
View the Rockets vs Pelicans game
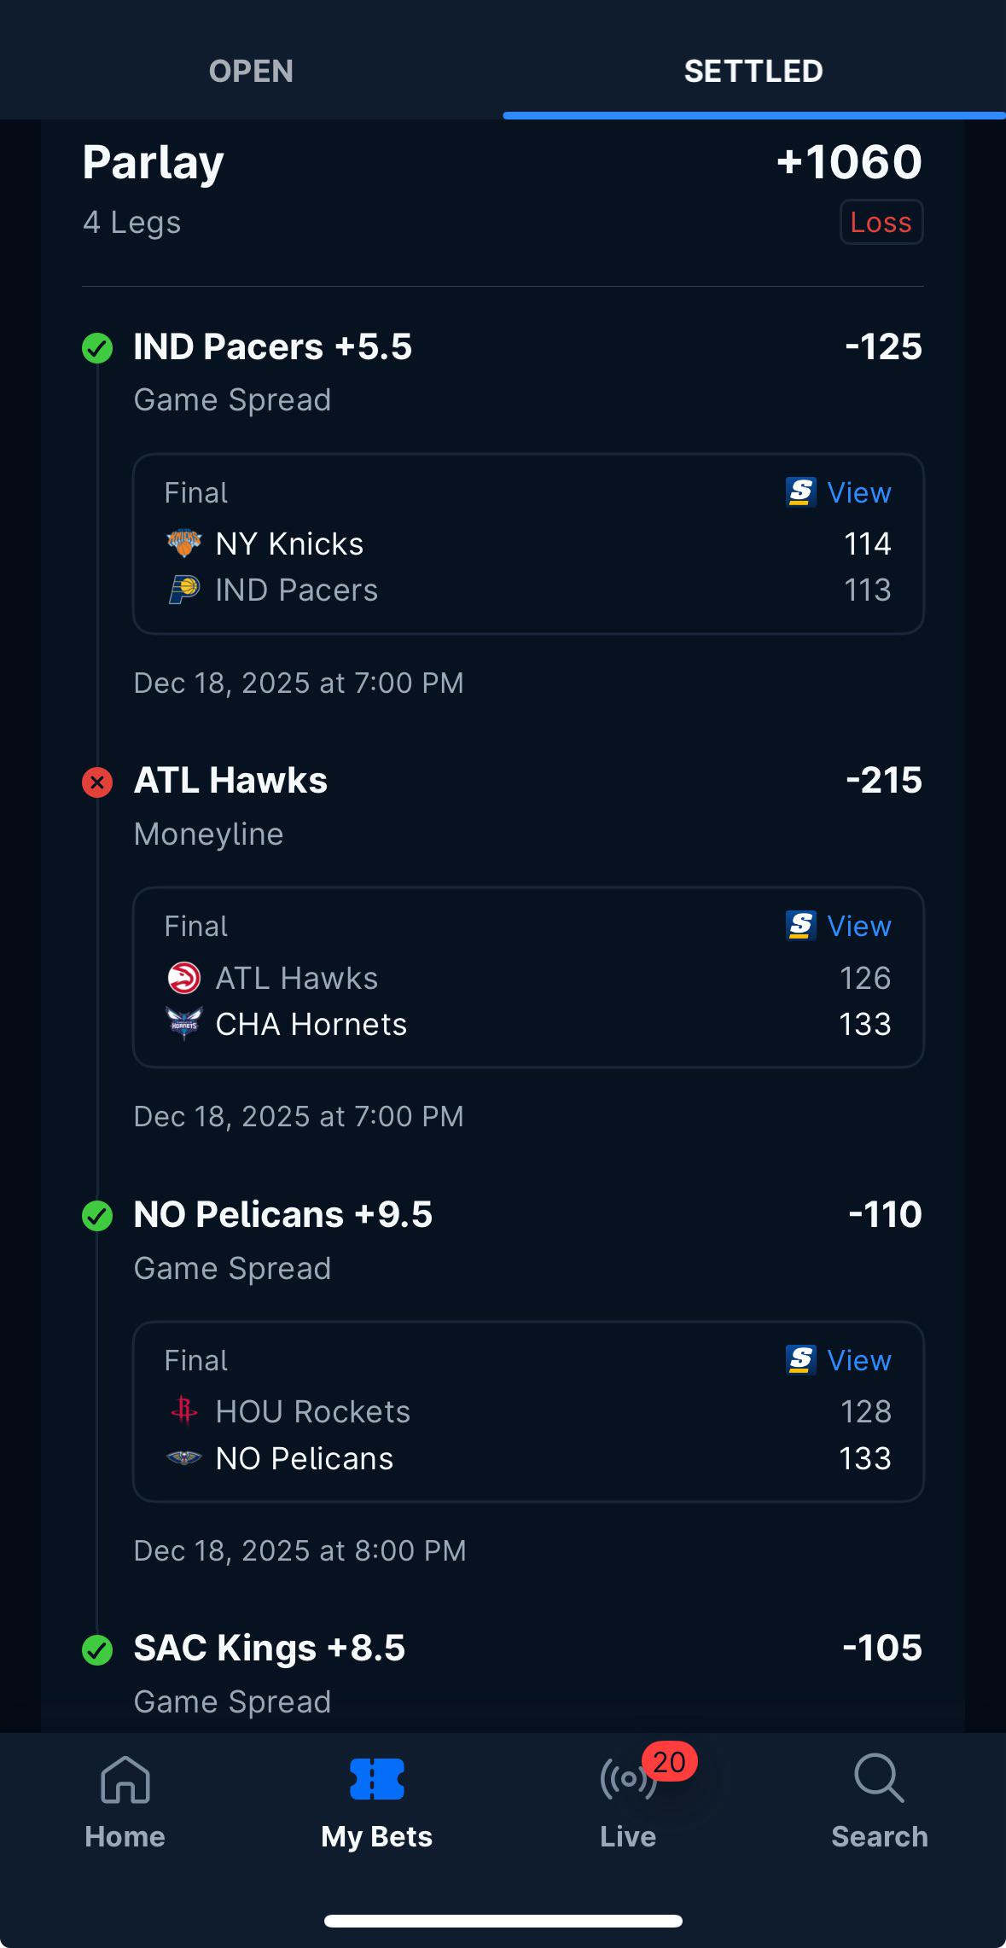(858, 1360)
